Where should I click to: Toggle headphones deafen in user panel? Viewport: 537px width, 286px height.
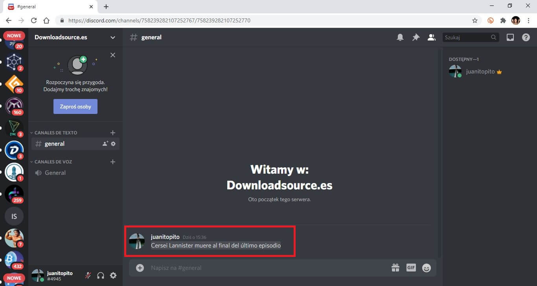tap(101, 275)
